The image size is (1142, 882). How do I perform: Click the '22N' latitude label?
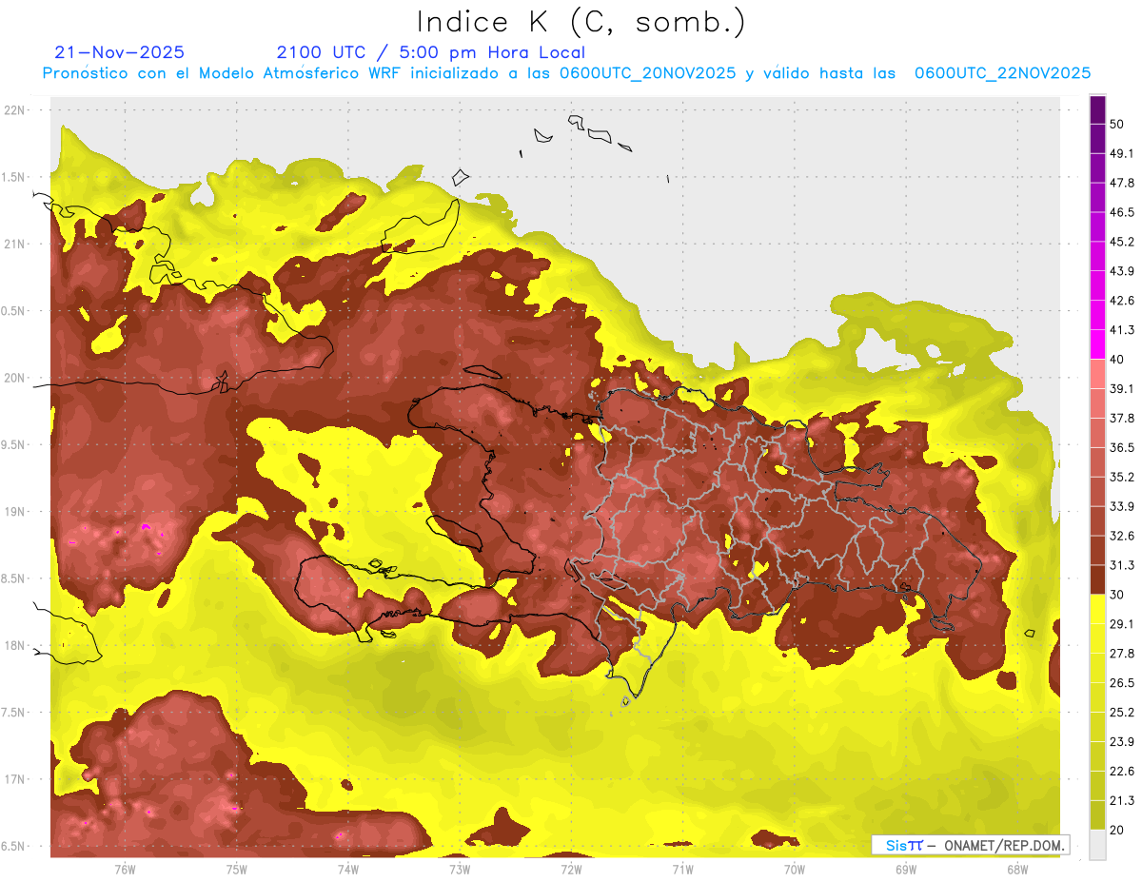pos(14,110)
